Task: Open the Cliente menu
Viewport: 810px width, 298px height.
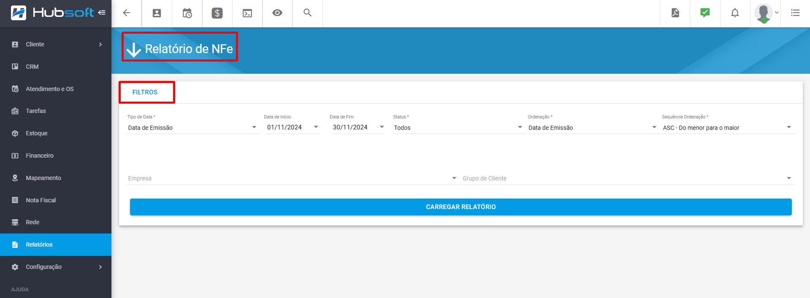Action: (56, 44)
